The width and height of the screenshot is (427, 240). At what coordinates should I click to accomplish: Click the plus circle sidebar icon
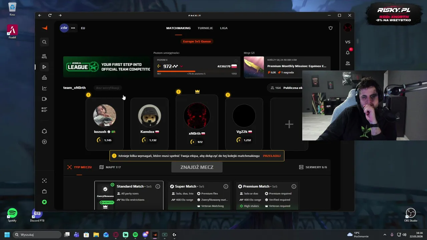click(44, 142)
